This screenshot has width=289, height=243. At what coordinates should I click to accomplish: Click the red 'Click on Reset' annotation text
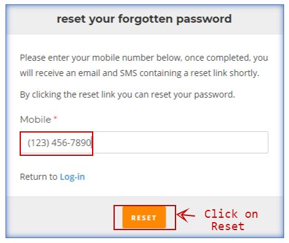point(231,220)
